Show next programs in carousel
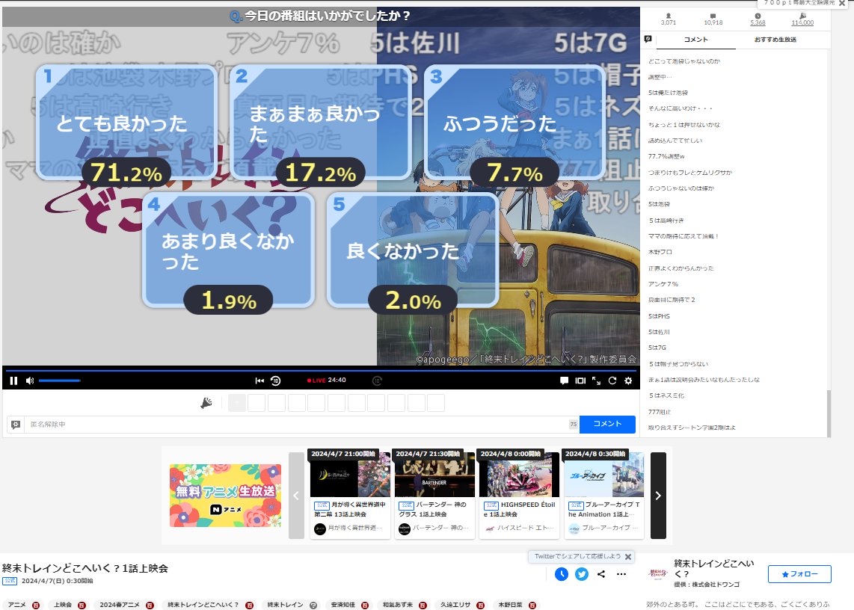The width and height of the screenshot is (854, 610). 658,496
